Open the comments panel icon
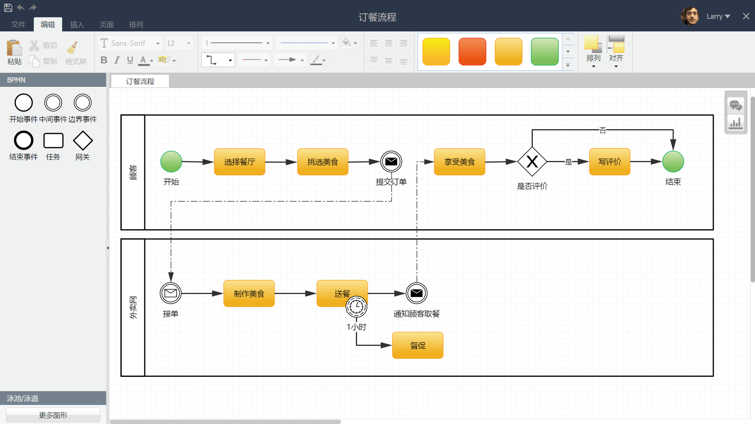This screenshot has width=755, height=424. (x=735, y=105)
